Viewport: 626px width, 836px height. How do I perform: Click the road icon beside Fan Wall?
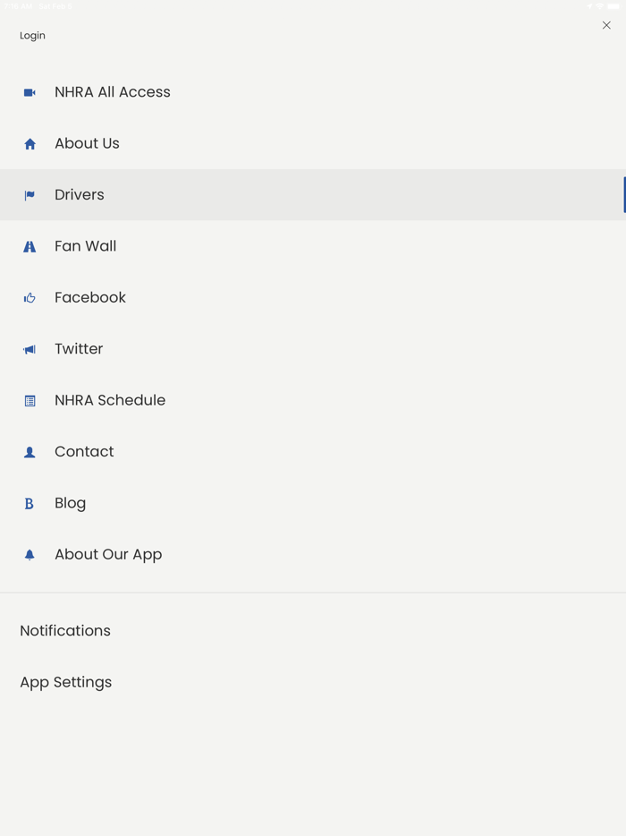click(30, 247)
